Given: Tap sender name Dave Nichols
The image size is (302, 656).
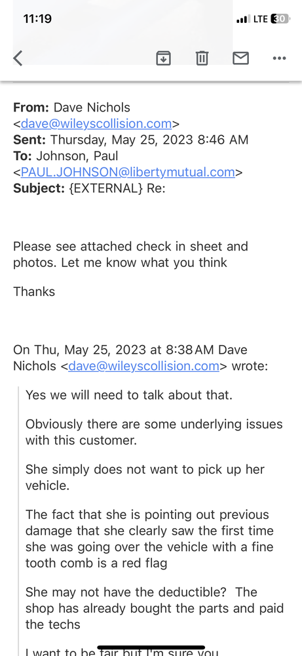Looking at the screenshot, I should [x=92, y=108].
